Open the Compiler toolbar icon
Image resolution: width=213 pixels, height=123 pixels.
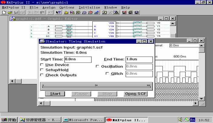78,12
